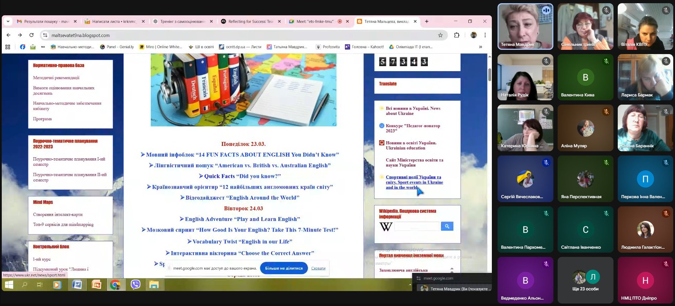Open the Facebook bookmark icon
This screenshot has width=675, height=306.
coord(22,47)
